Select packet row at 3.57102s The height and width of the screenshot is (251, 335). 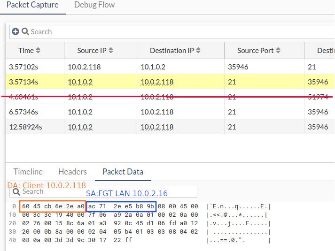tap(170, 67)
